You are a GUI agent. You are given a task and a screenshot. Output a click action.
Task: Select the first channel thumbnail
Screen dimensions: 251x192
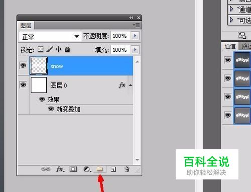tap(242, 60)
